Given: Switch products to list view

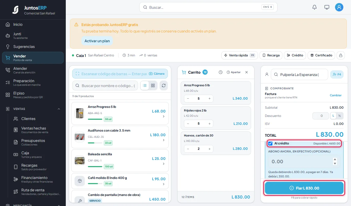Looking at the screenshot, I should [145, 85].
